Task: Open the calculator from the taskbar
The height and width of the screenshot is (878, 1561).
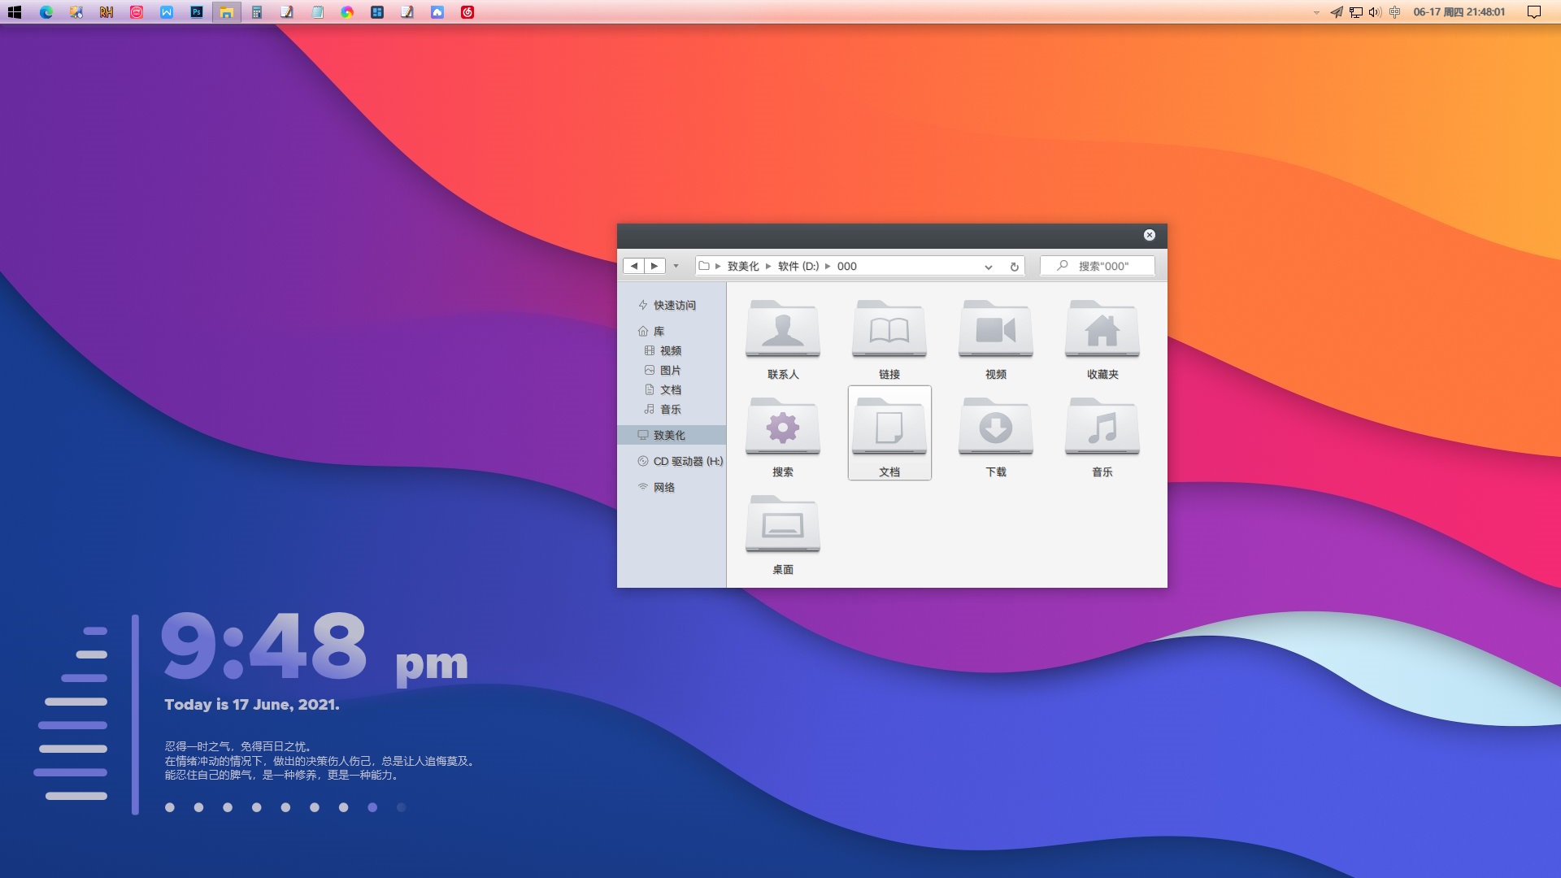Action: pos(257,12)
